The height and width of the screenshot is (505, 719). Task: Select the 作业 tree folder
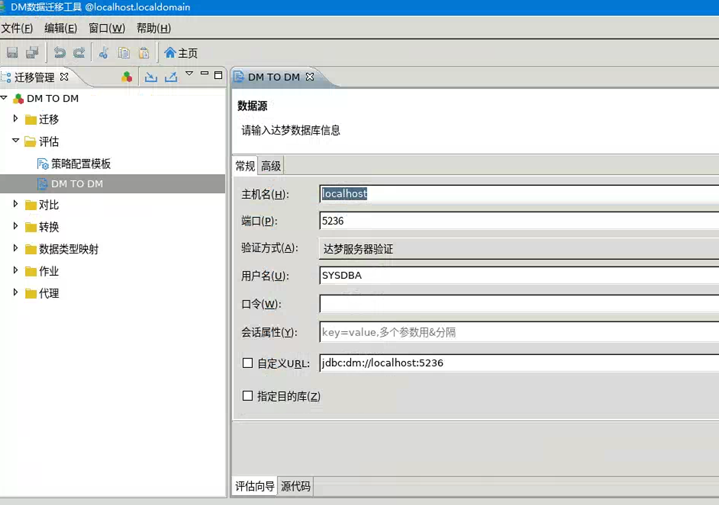click(x=49, y=271)
